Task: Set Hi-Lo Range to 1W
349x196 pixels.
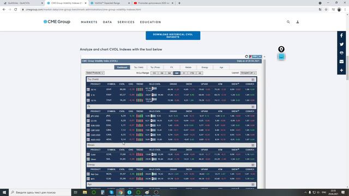Action: [x=154, y=73]
